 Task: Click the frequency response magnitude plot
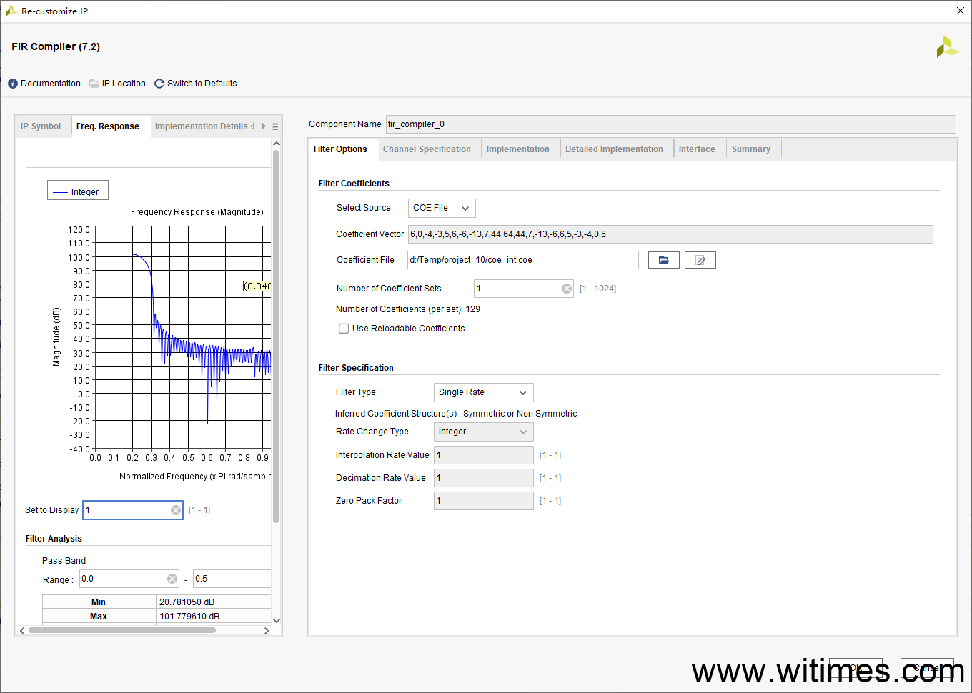(183, 339)
